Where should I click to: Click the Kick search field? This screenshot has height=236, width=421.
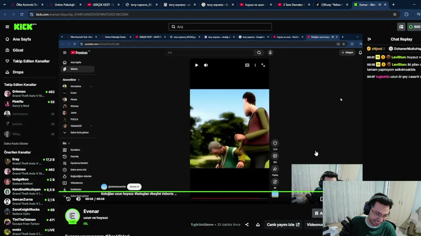(220, 27)
